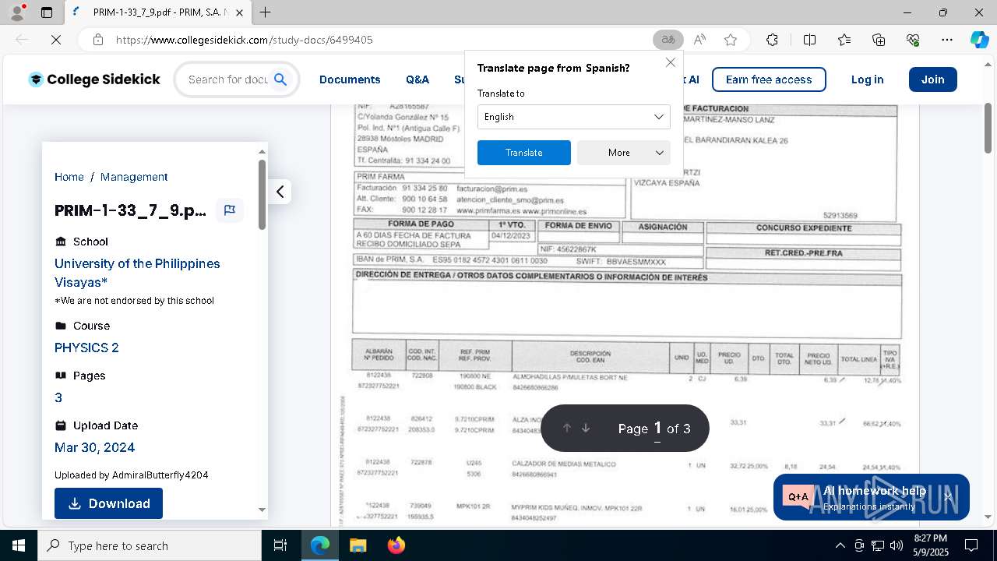The image size is (997, 561).
Task: Collapse the document info sidebar
Action: coord(280,192)
